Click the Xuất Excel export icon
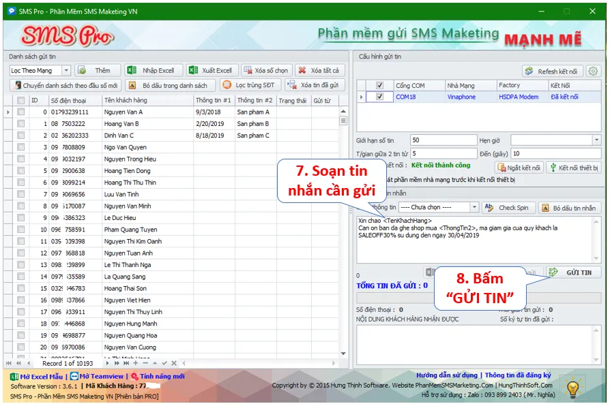Screen dimensions: 610x406 [193, 70]
